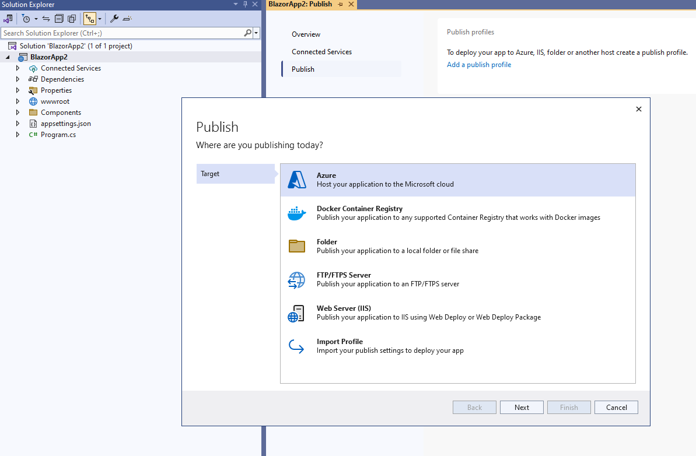This screenshot has width=696, height=456.
Task: Open Connected Services in the page sidebar
Action: (x=322, y=52)
